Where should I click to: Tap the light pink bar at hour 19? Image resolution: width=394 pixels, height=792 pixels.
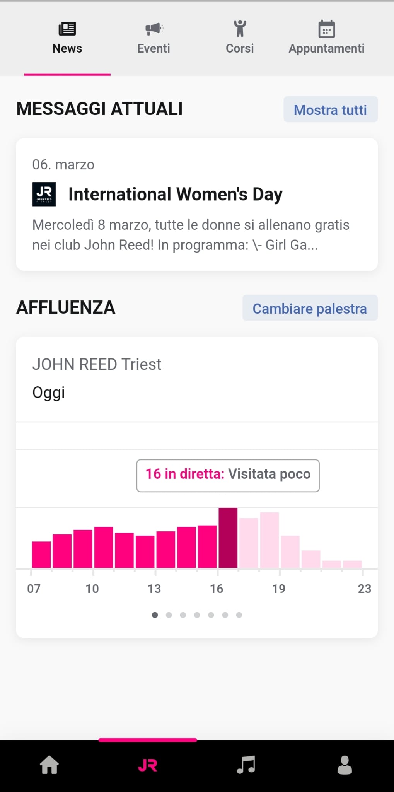click(x=290, y=552)
